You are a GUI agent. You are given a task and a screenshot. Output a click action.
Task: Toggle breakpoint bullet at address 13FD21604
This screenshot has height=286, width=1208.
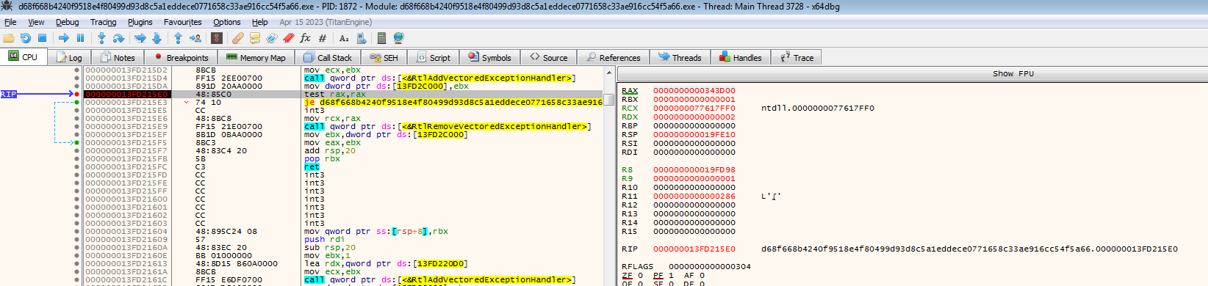pos(77,232)
